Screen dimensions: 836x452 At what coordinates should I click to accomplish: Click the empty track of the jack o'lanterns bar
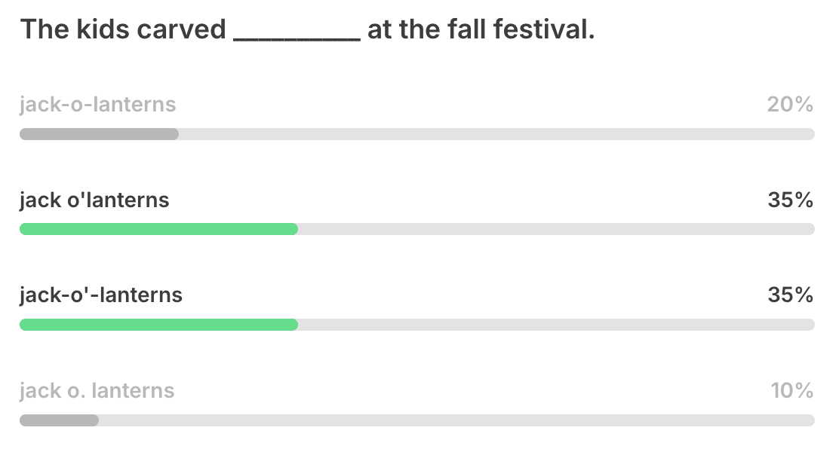(556, 229)
